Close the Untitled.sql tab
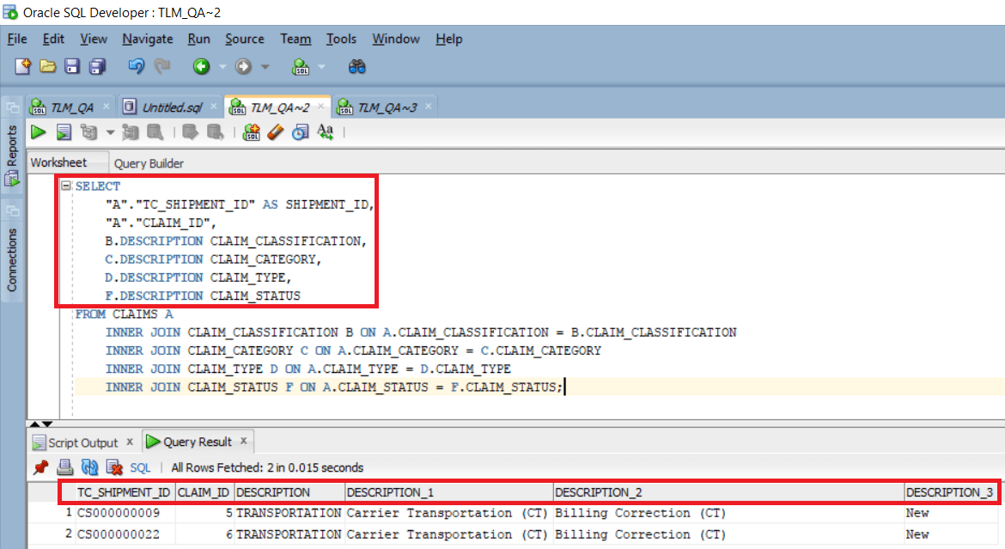 (x=214, y=107)
